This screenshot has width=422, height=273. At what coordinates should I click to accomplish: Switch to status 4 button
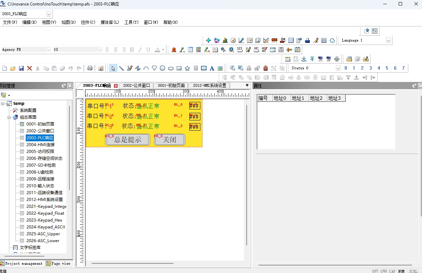(379, 68)
